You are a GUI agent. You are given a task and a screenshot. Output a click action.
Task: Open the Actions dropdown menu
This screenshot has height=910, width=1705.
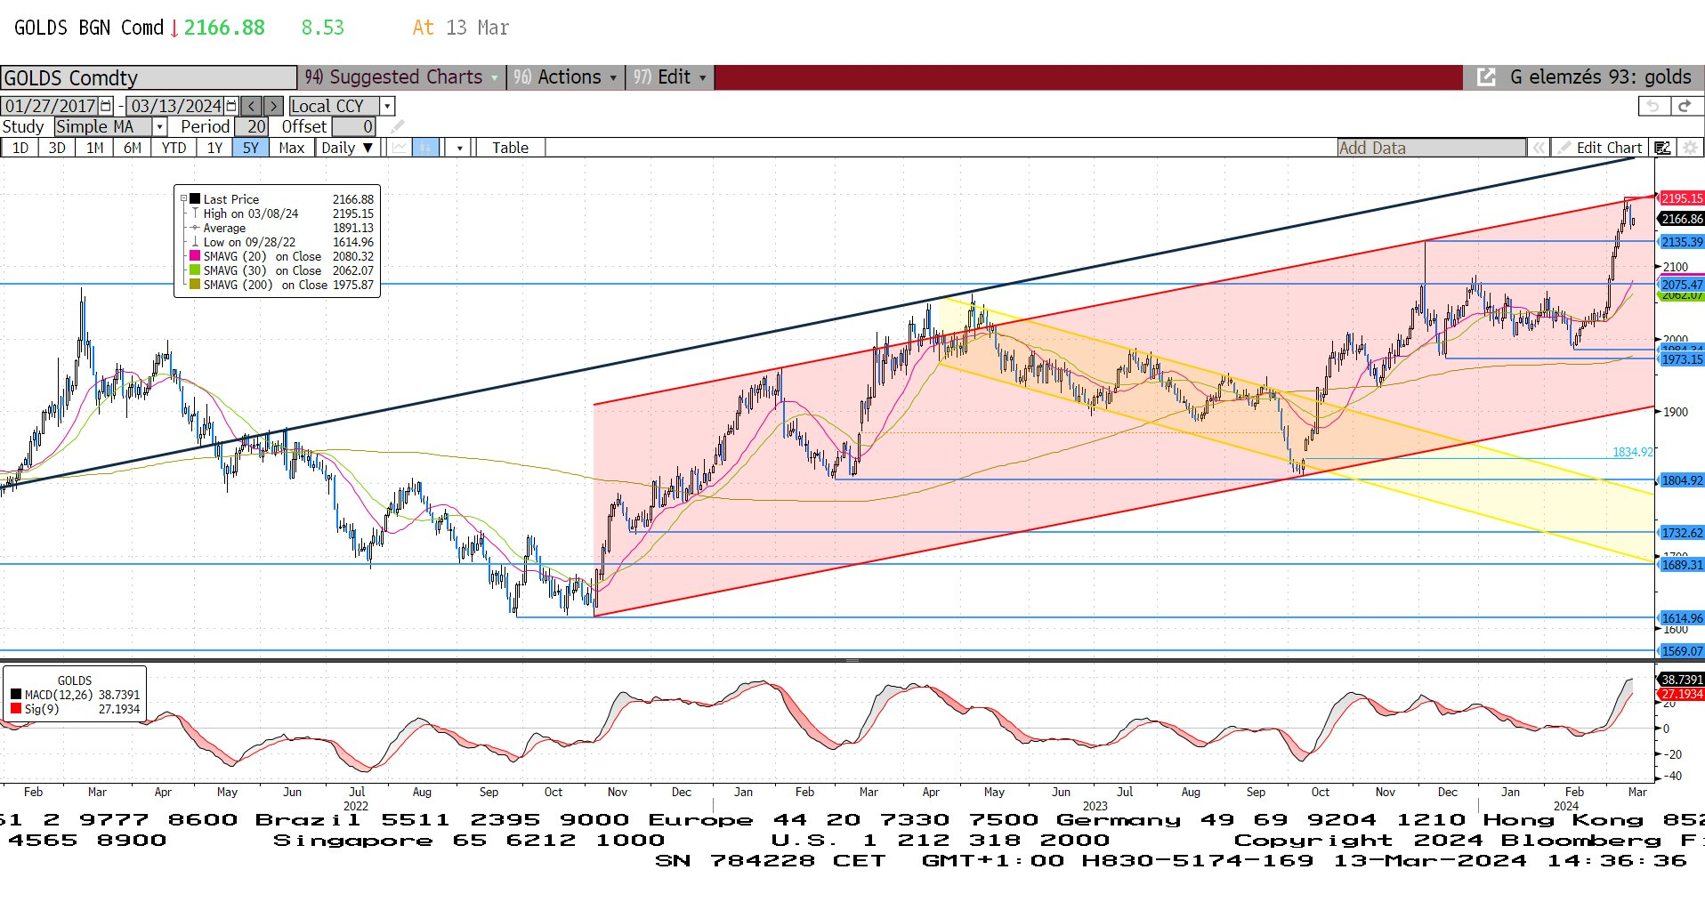(565, 77)
